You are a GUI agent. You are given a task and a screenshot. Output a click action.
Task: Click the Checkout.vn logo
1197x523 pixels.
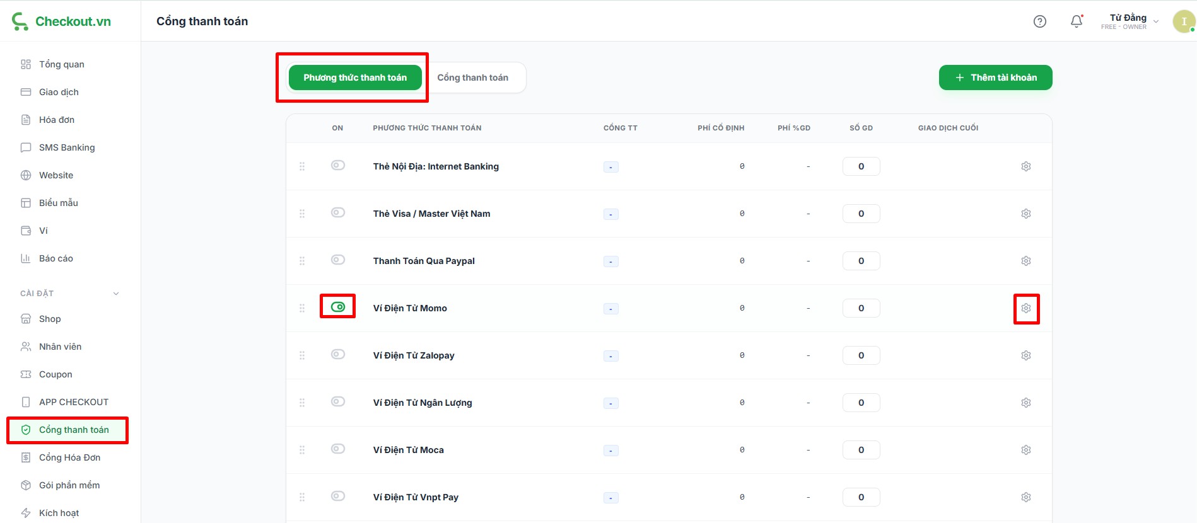click(x=62, y=21)
